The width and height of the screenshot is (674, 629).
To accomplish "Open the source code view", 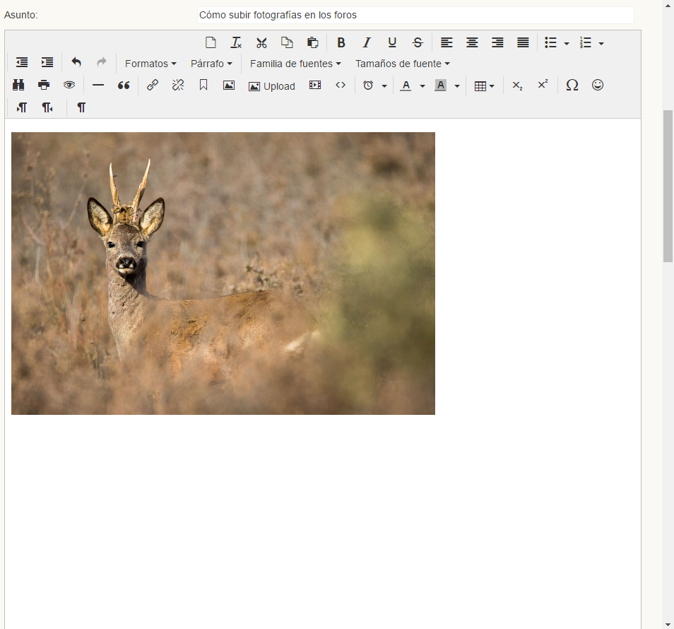I will tap(341, 85).
